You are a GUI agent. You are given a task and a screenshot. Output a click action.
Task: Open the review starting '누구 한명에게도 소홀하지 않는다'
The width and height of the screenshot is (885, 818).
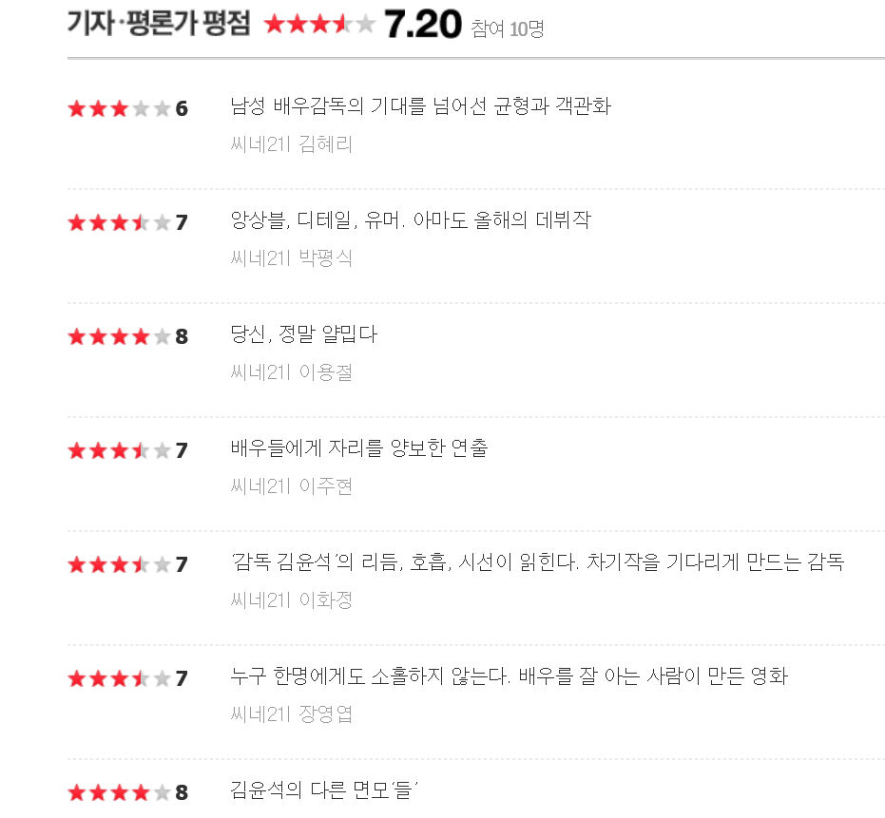pos(509,675)
